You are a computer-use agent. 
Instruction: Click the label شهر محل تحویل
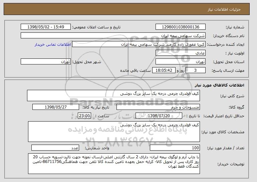87,62
